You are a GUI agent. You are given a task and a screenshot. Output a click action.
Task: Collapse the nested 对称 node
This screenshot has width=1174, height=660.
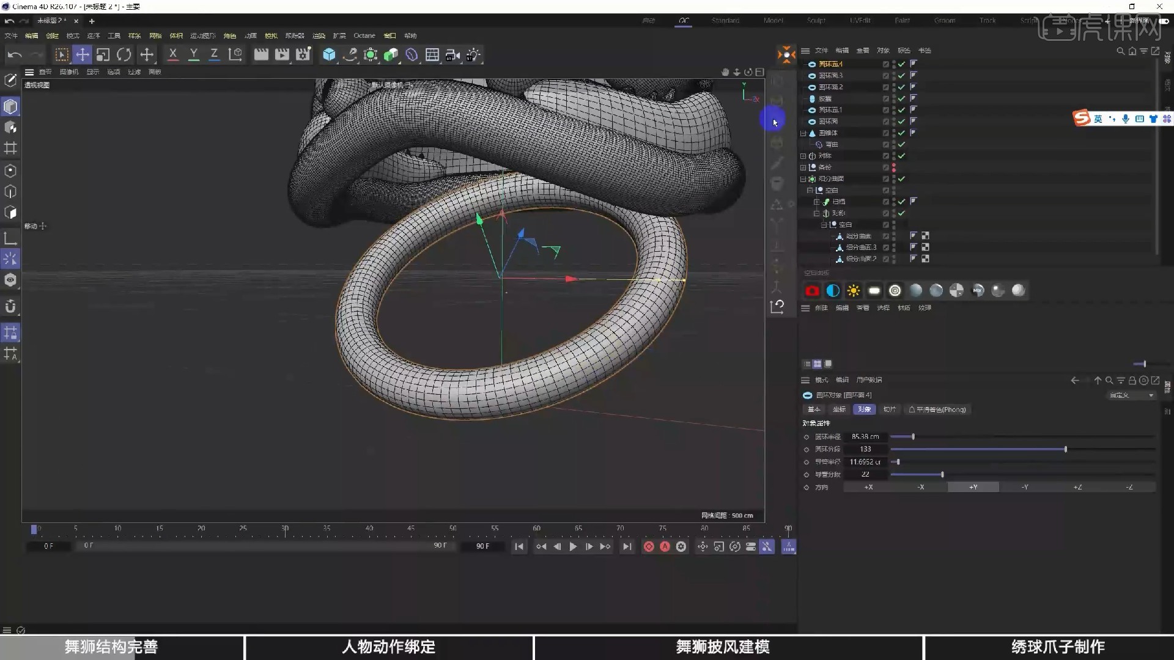click(x=816, y=213)
